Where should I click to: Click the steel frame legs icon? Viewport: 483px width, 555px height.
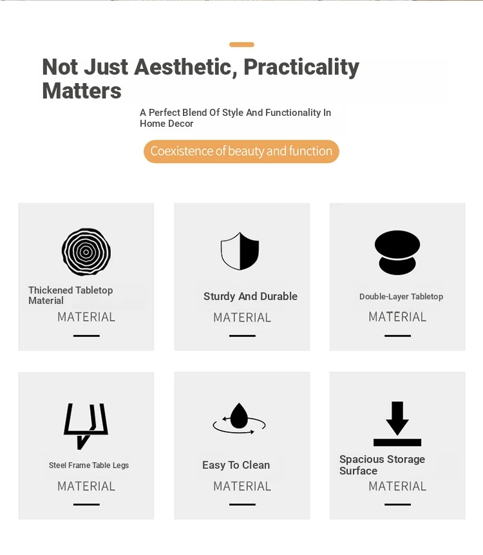click(x=86, y=426)
